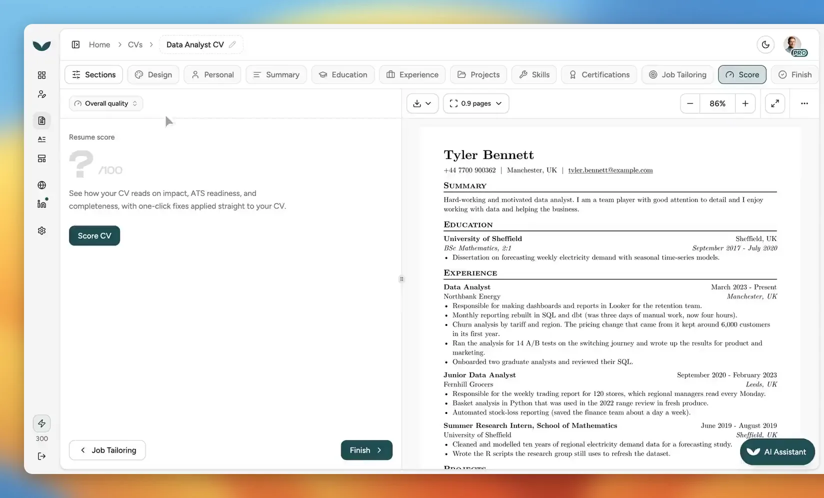Screen dimensions: 824x498
Task: Click the Score CV button
Action: (x=94, y=235)
